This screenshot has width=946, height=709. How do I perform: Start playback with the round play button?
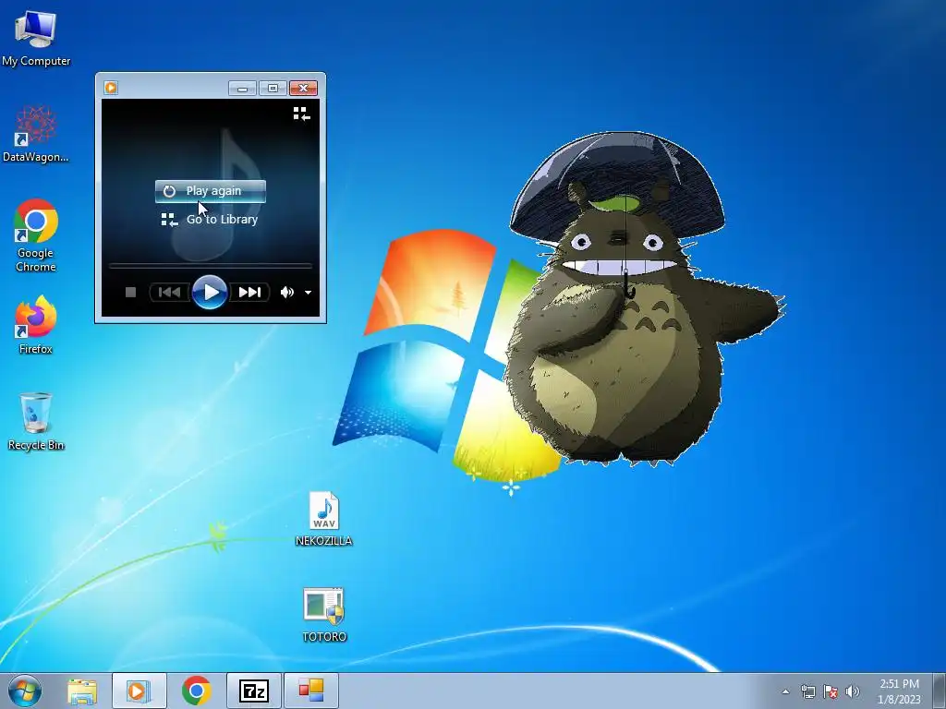pyautogui.click(x=210, y=293)
